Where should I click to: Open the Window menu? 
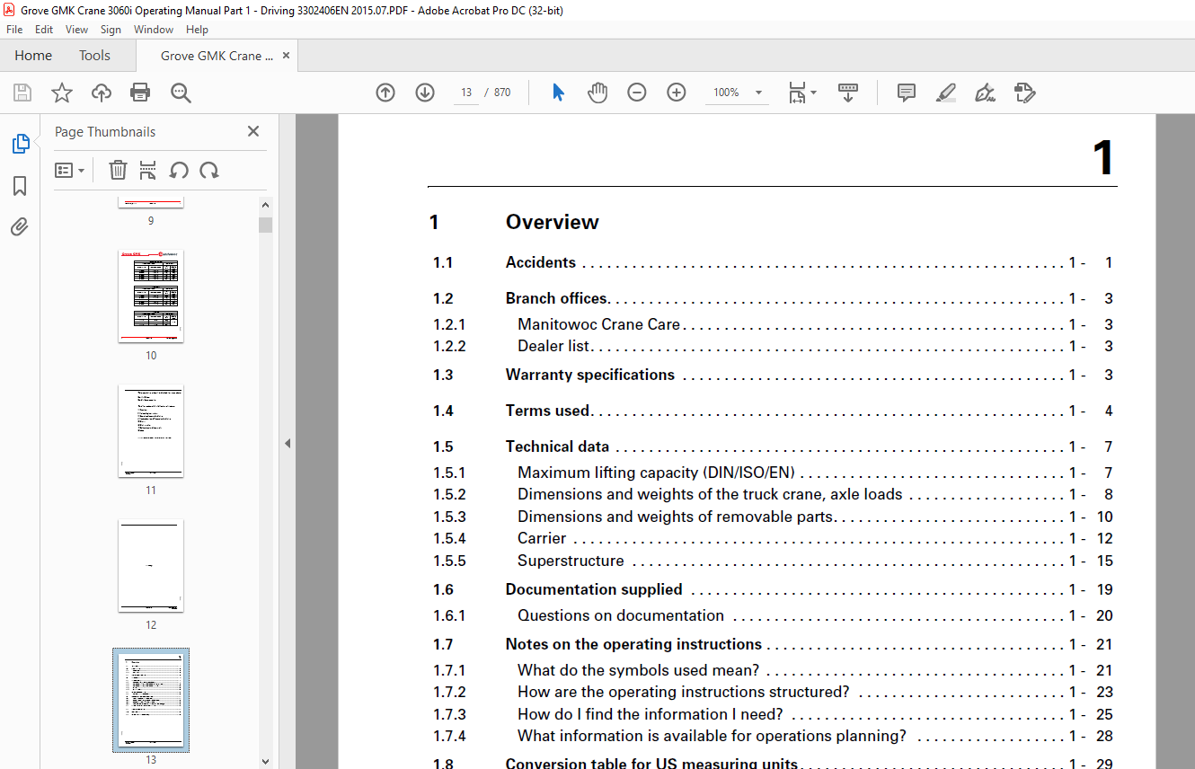154,30
